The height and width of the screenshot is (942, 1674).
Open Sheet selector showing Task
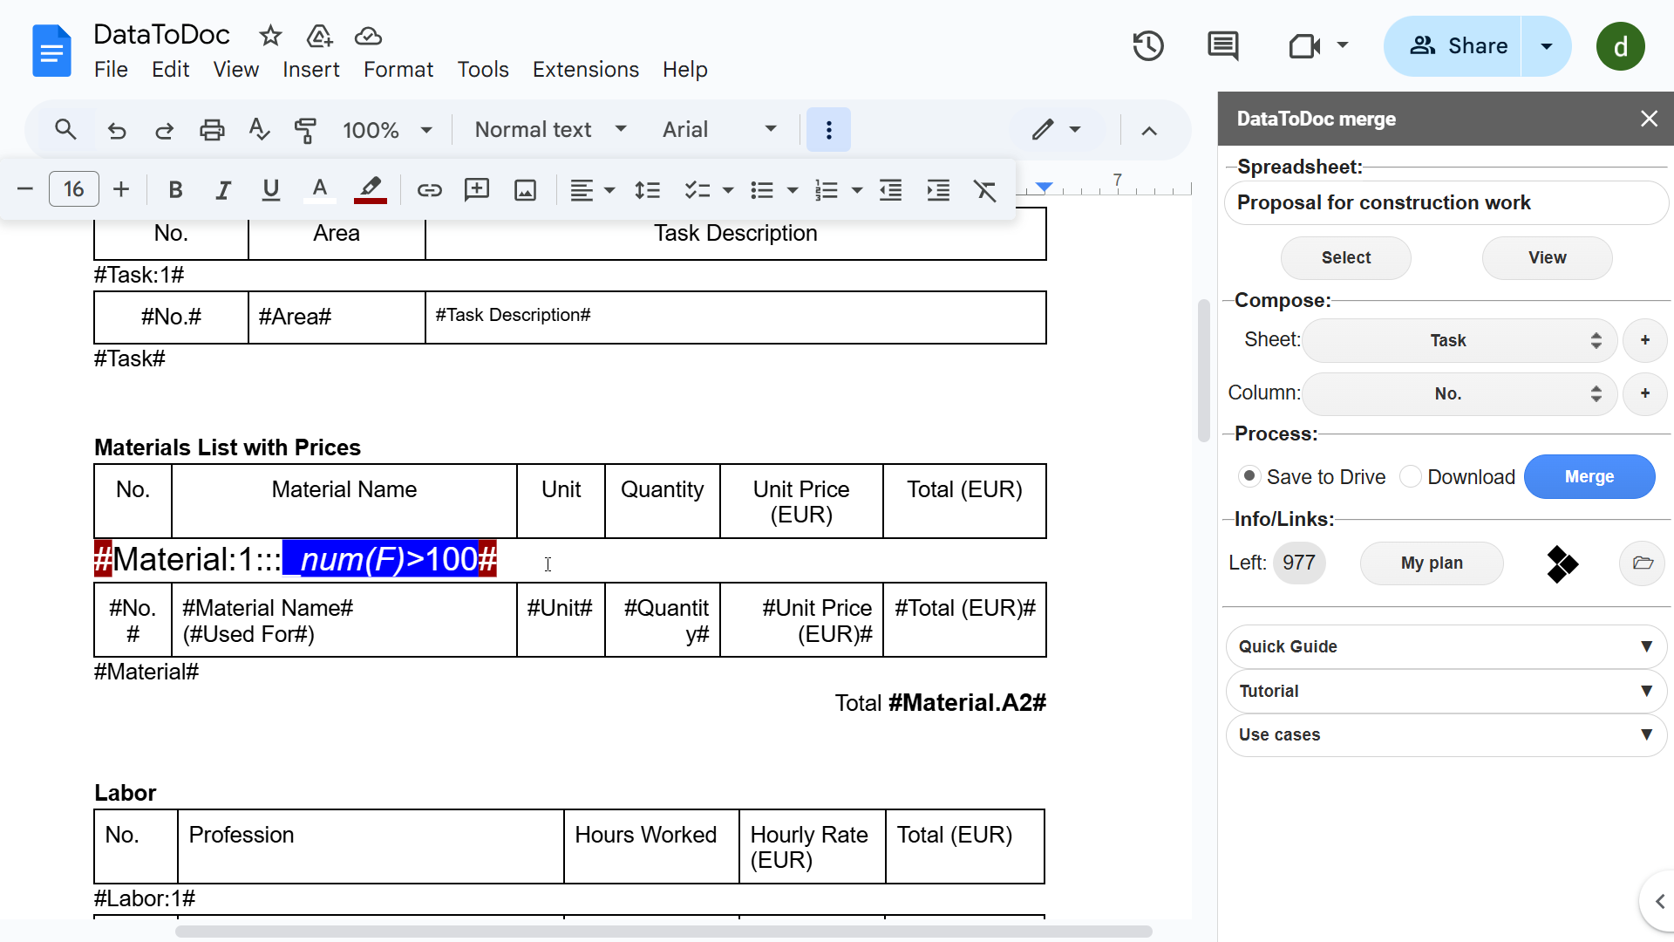point(1460,340)
